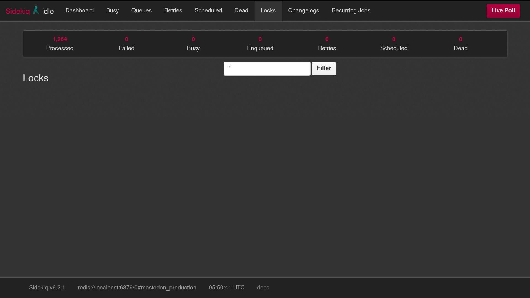Navigate to Recurring Jobs tab
Screen dimensions: 530x298
351,10
